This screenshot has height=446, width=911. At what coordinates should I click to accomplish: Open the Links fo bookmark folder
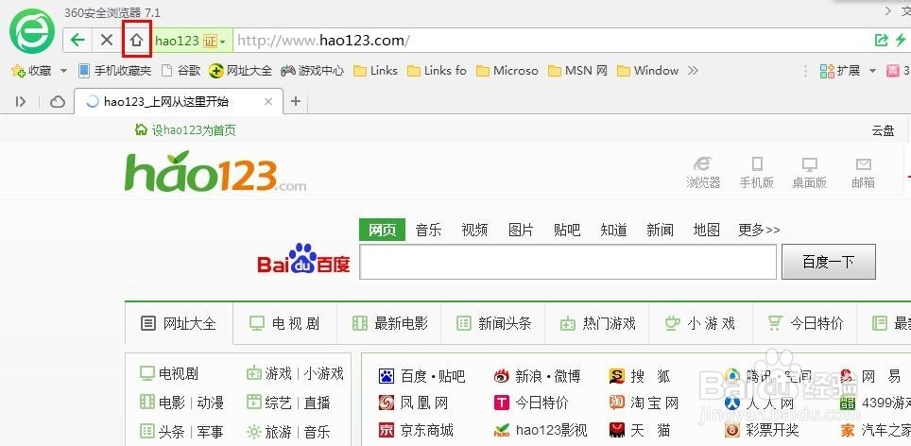(x=437, y=71)
